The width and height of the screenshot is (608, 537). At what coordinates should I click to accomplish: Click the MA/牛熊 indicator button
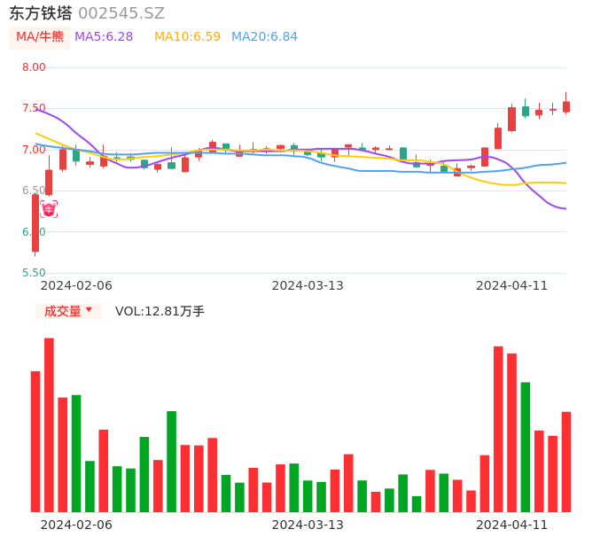click(40, 37)
